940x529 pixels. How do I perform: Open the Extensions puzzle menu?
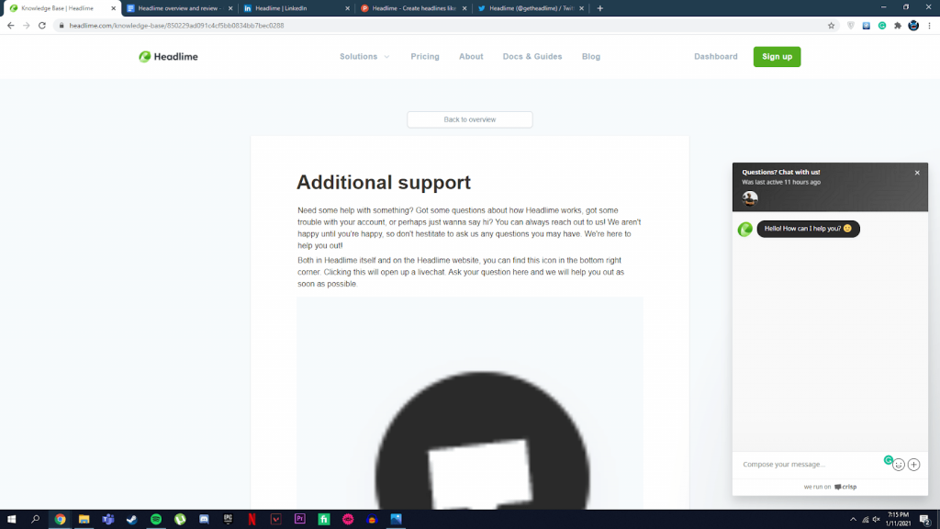[x=898, y=26]
